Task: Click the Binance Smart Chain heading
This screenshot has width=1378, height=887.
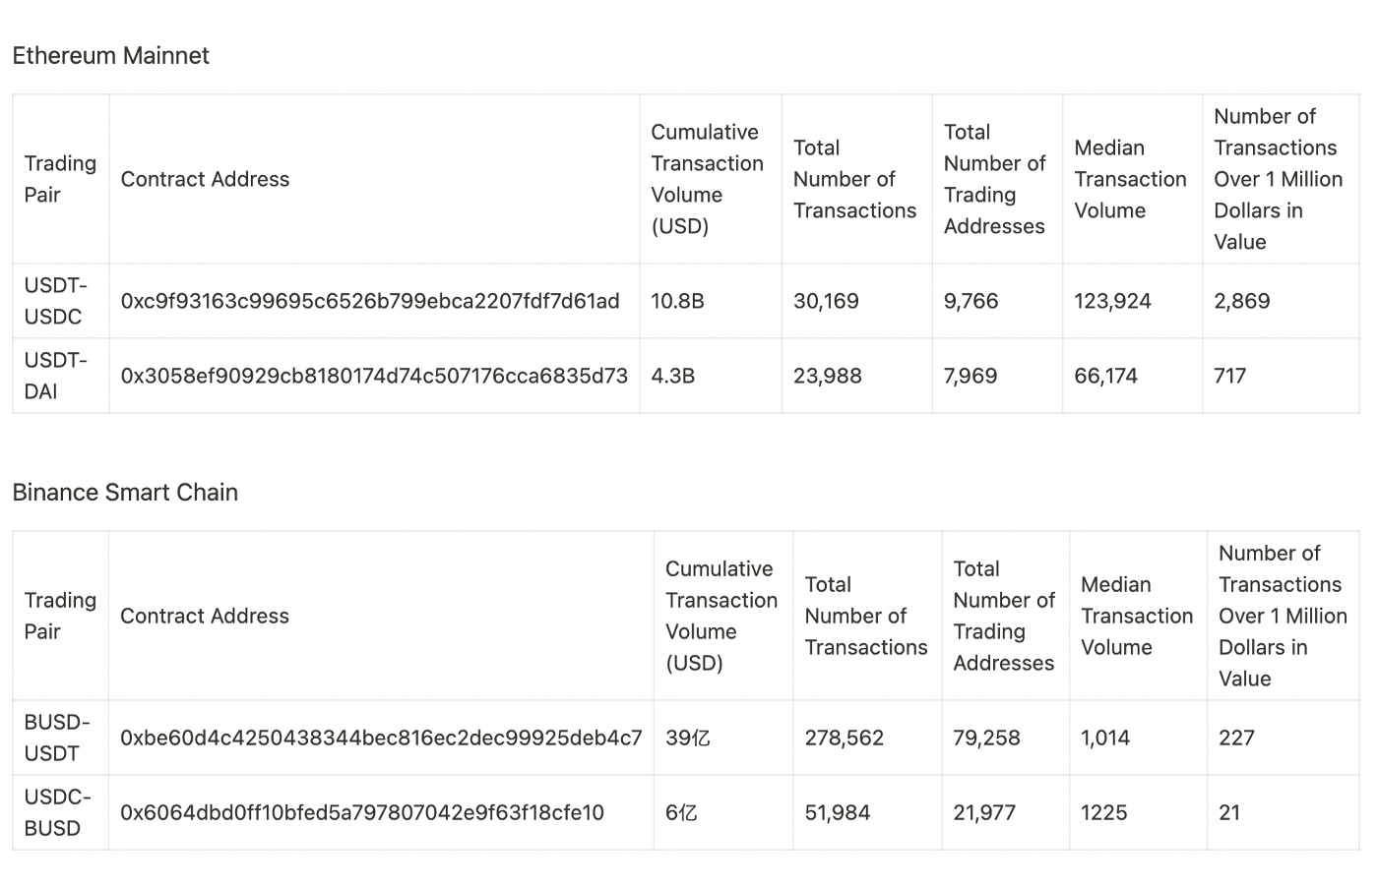Action: pyautogui.click(x=125, y=493)
